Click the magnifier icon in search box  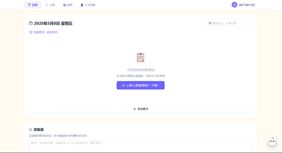(210, 23)
